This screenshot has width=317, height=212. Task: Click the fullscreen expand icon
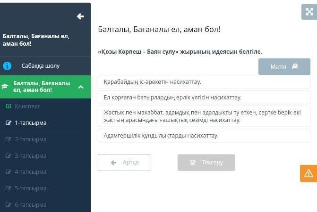click(308, 12)
